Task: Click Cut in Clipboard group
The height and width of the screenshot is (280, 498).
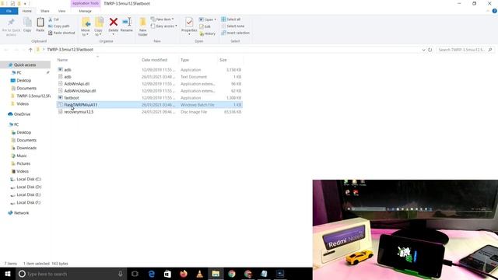Action: click(54, 19)
